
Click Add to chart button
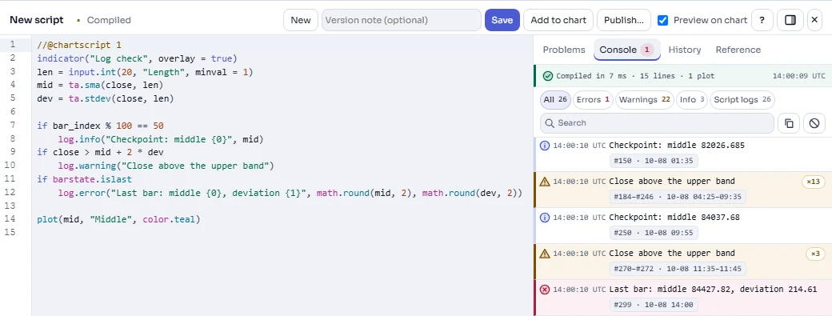pos(558,20)
